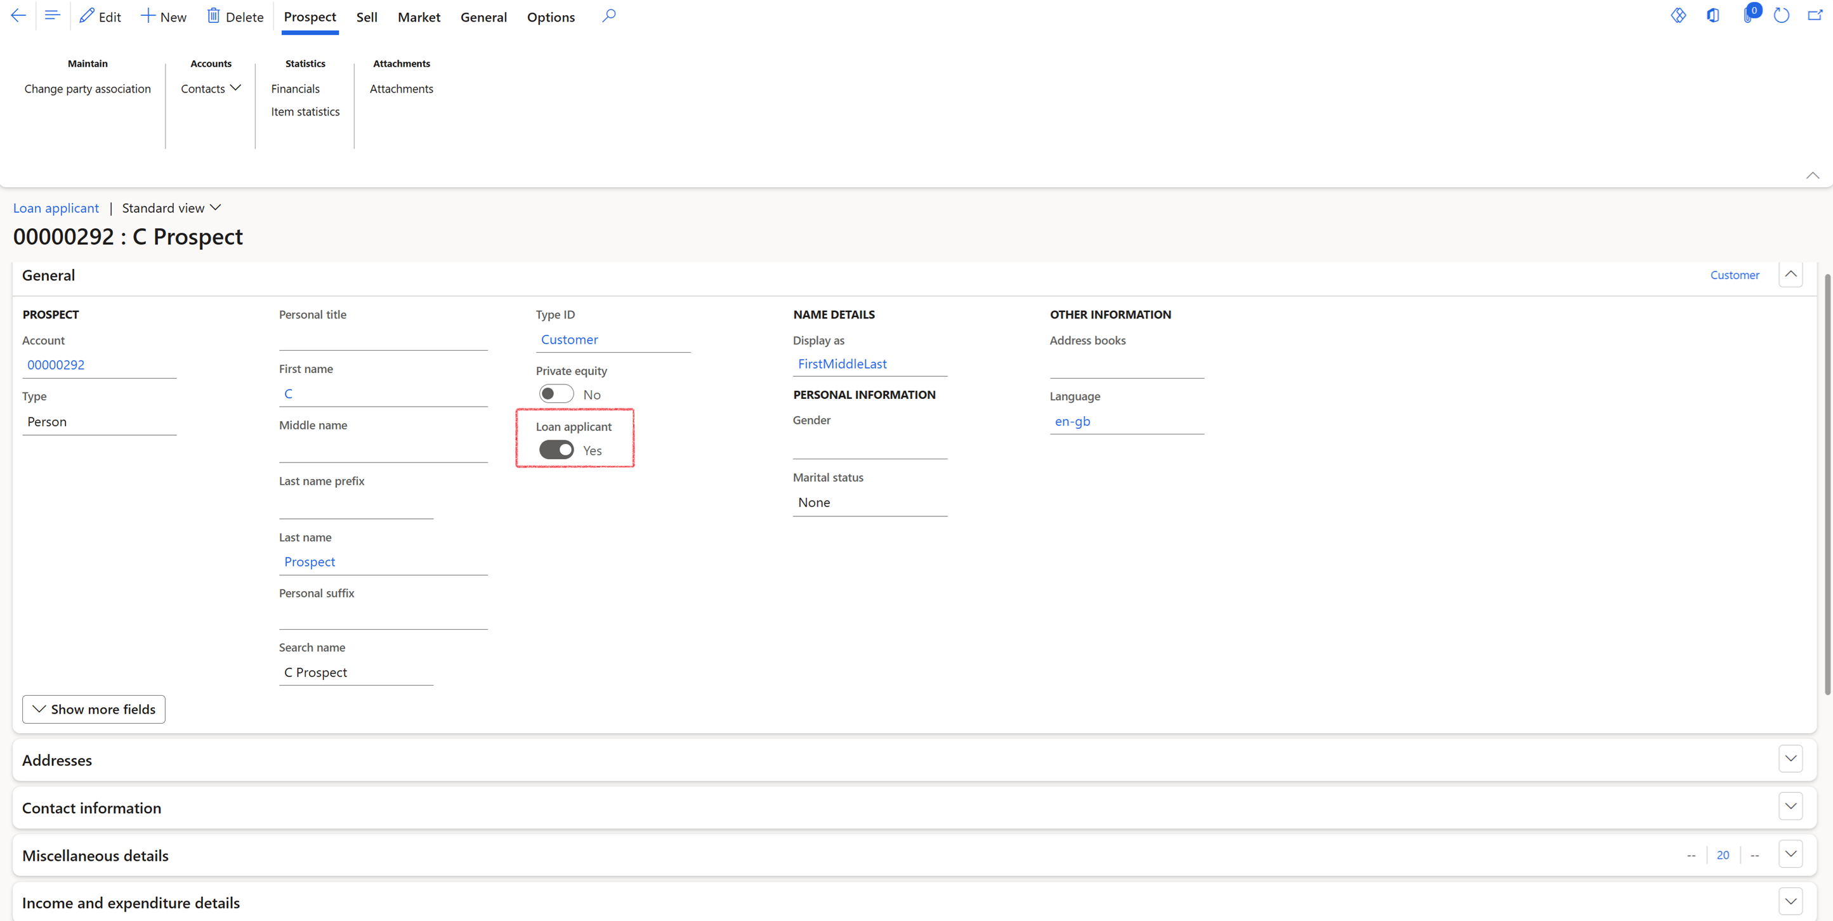Open the Market ribbon tab
The height and width of the screenshot is (921, 1833).
(418, 17)
